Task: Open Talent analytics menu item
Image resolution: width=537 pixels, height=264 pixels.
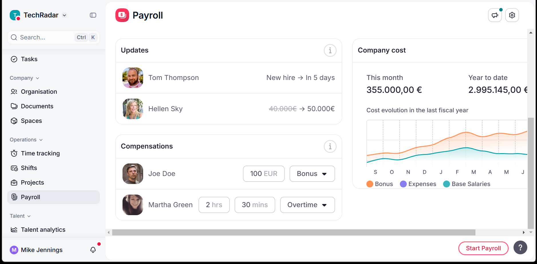Action: 43,230
